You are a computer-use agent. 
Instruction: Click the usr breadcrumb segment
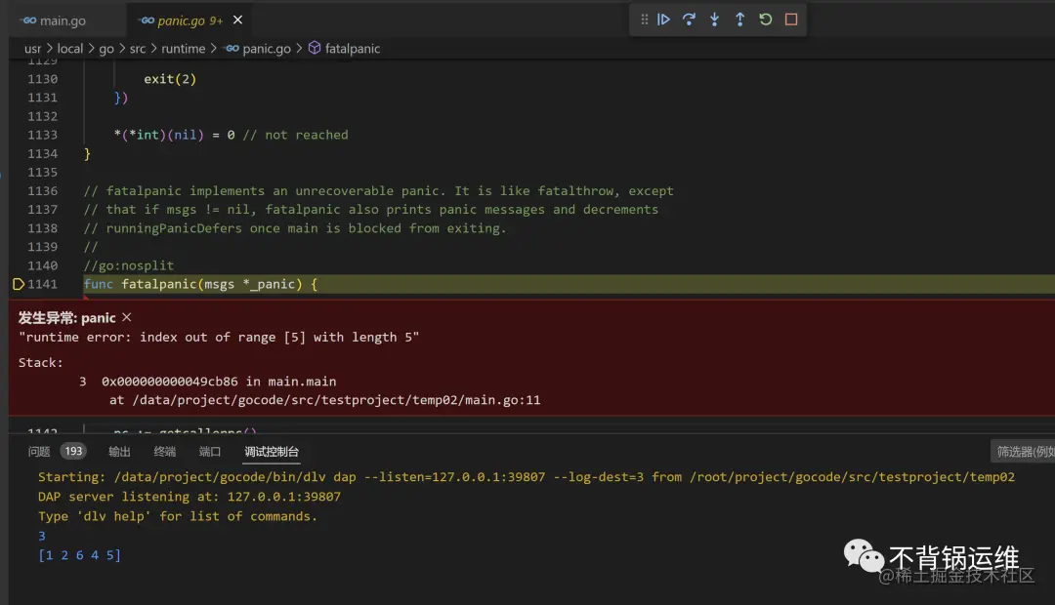32,49
